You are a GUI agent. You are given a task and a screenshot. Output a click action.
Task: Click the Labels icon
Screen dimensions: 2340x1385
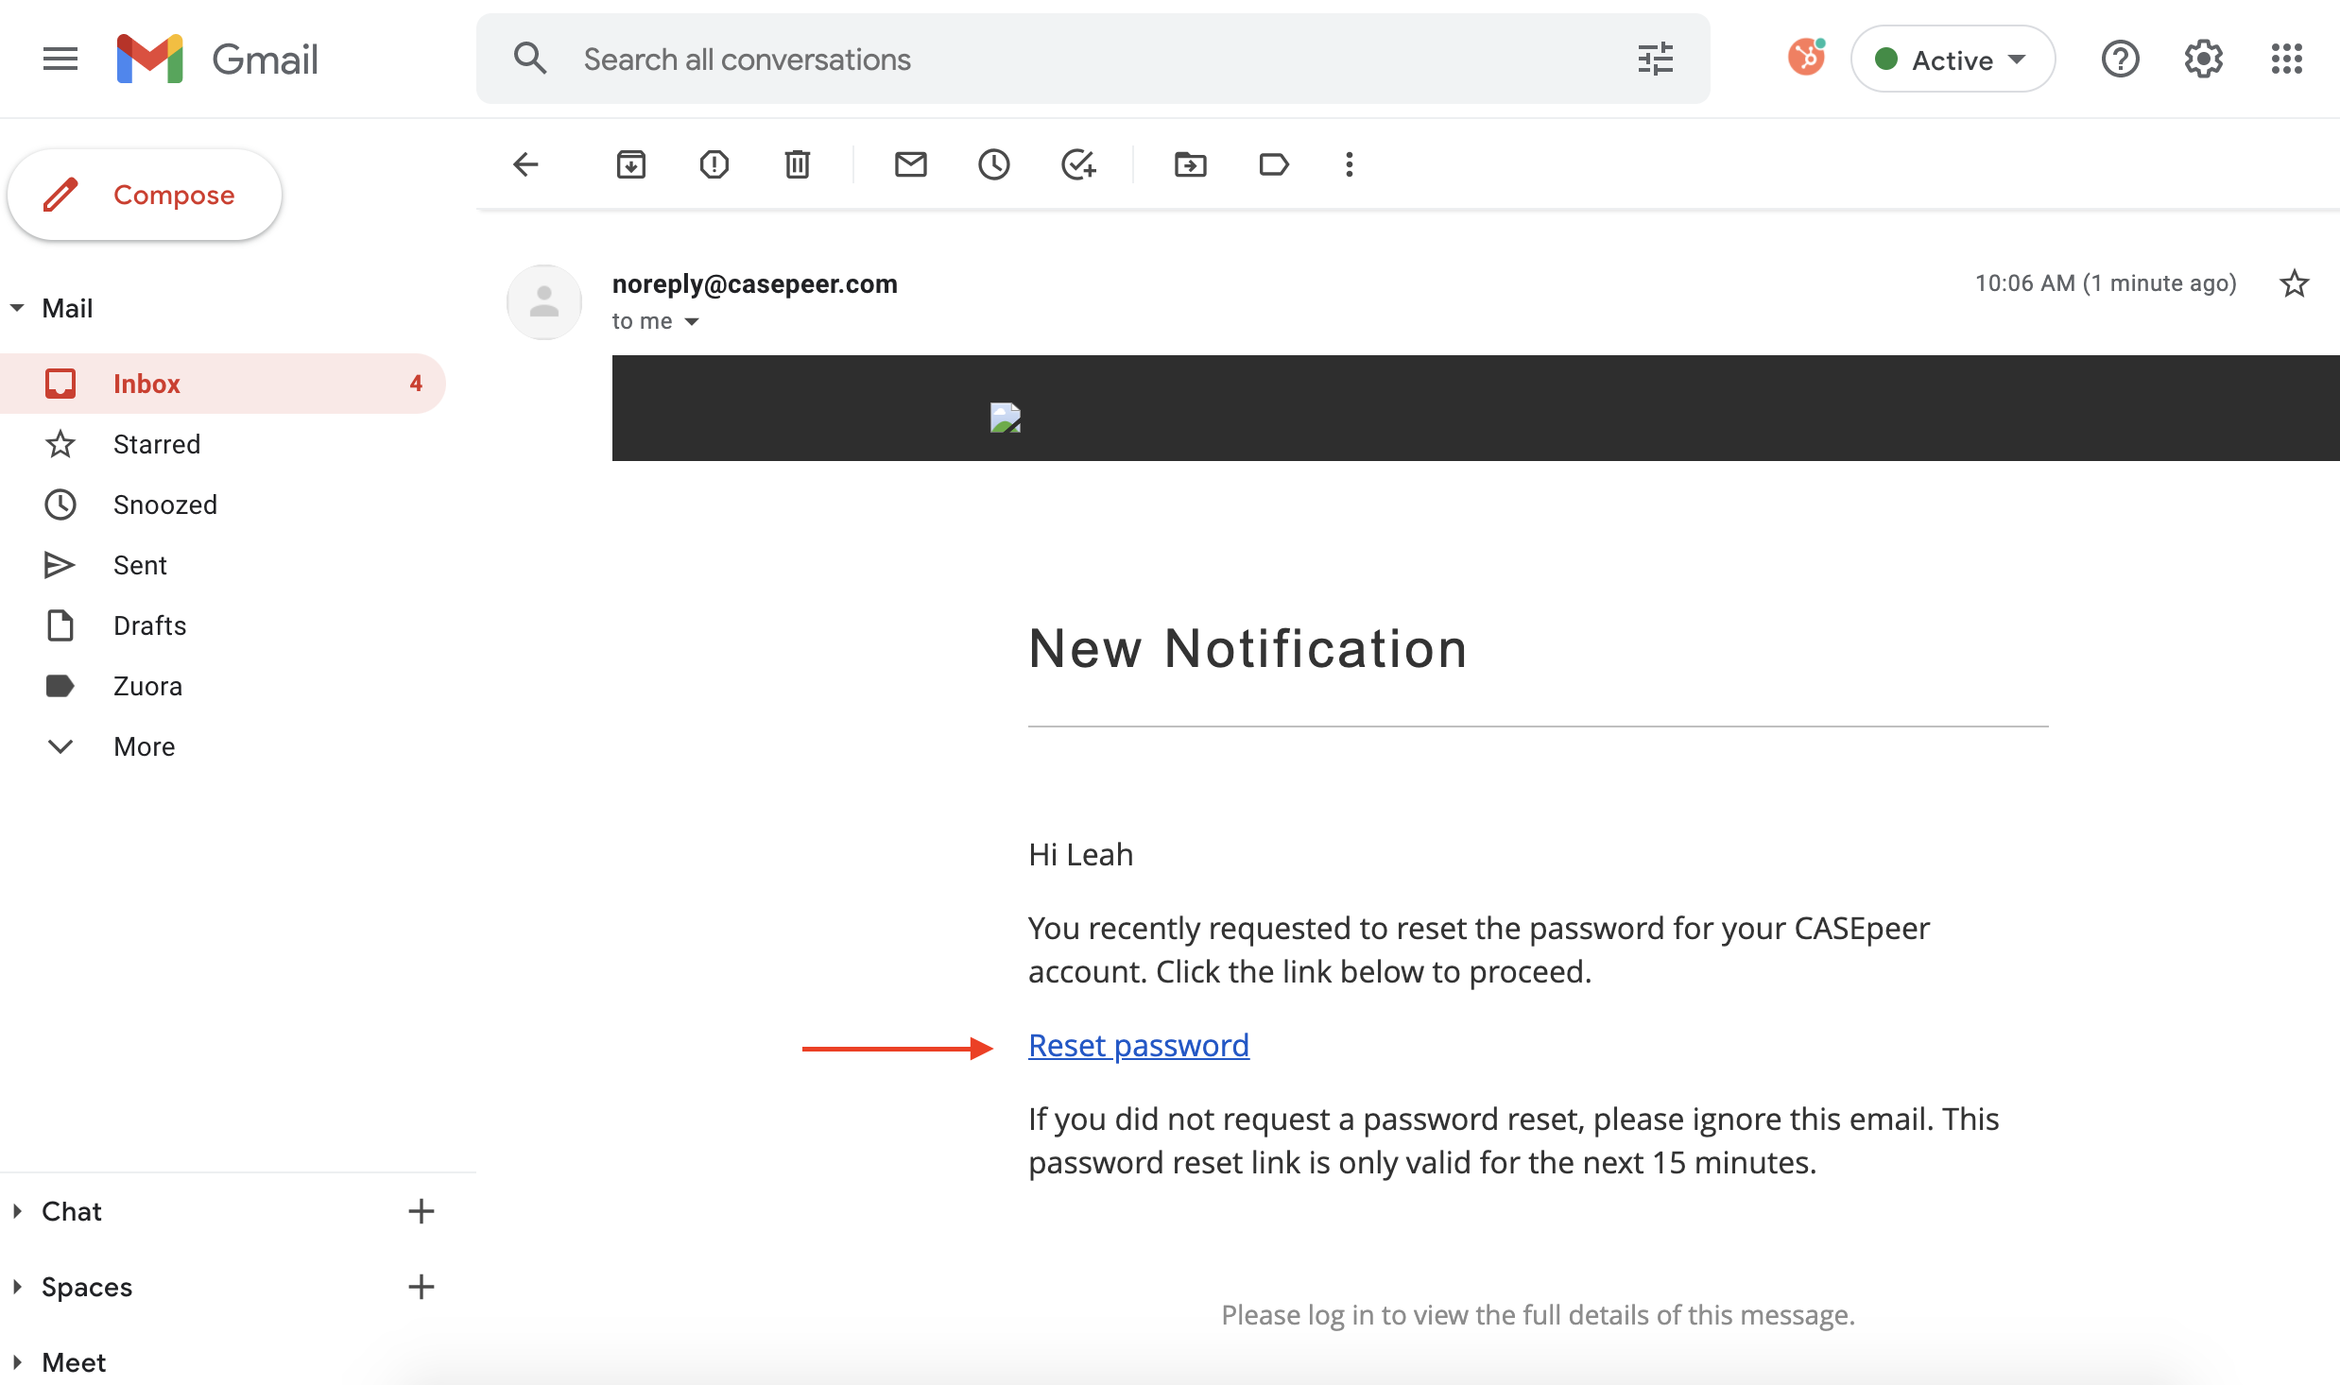(x=1273, y=164)
